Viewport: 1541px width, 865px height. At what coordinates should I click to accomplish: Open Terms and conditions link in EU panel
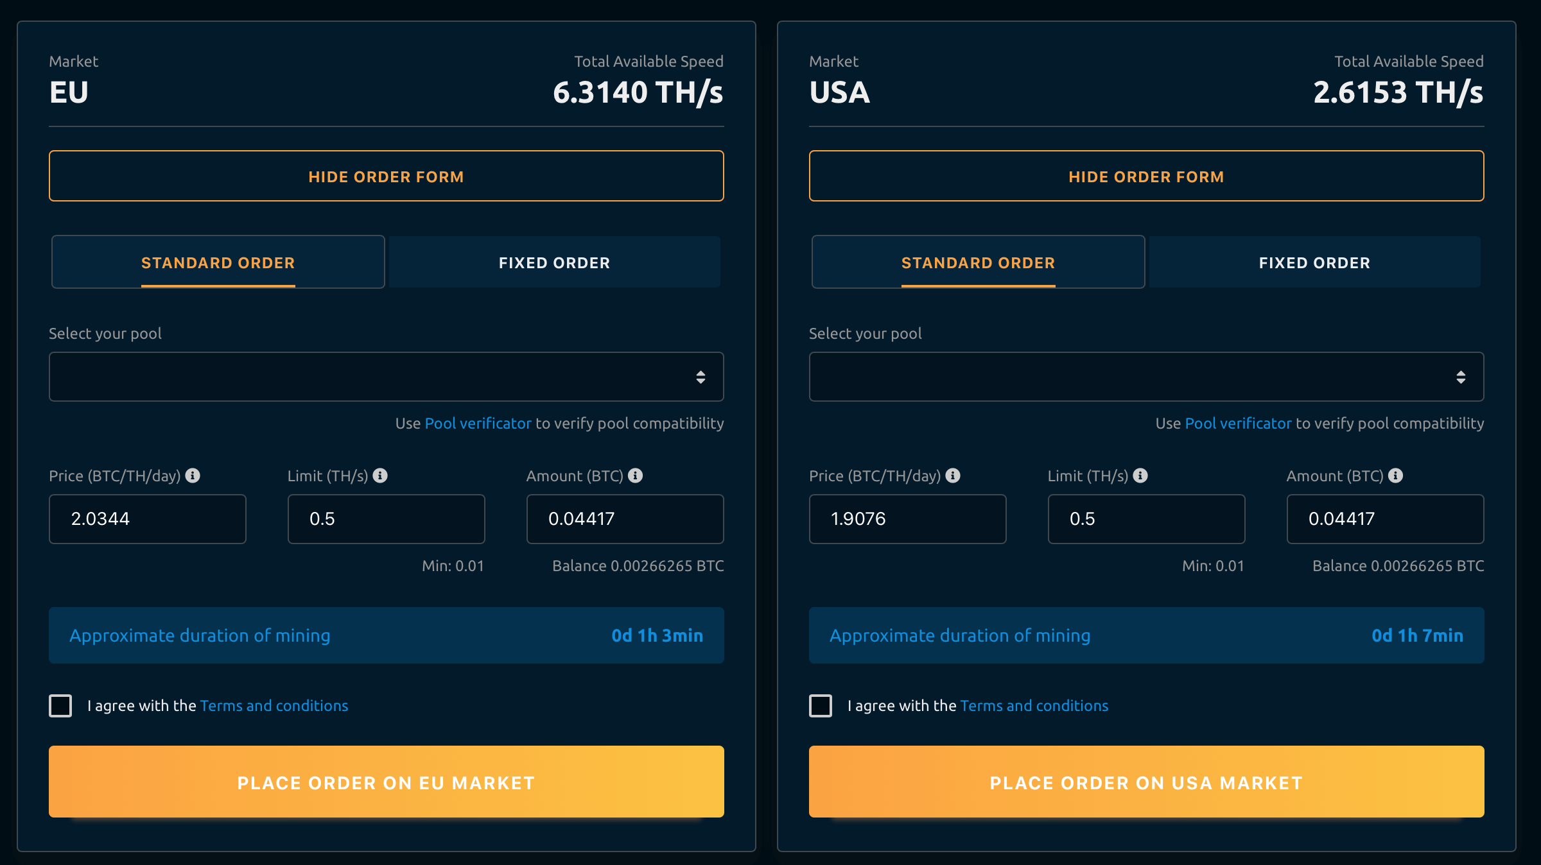[274, 706]
